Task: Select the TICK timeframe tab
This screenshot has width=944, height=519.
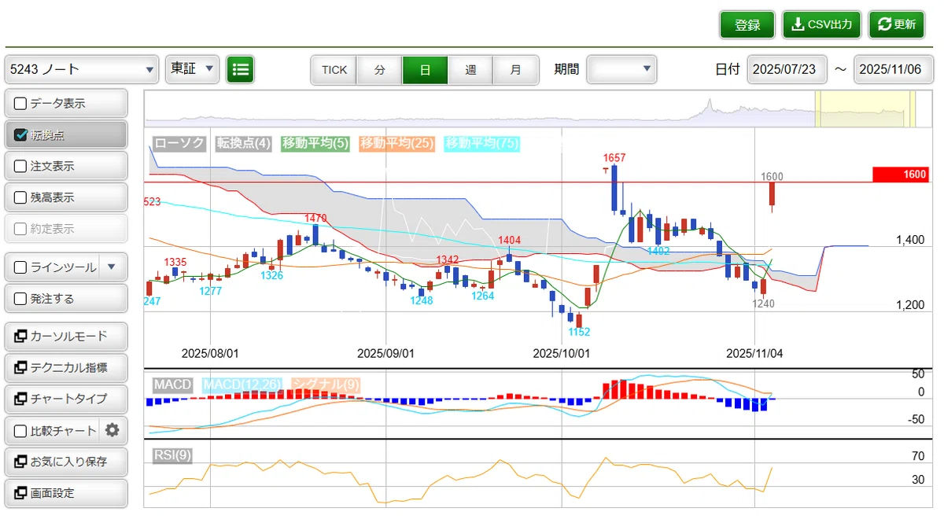Action: pos(334,69)
